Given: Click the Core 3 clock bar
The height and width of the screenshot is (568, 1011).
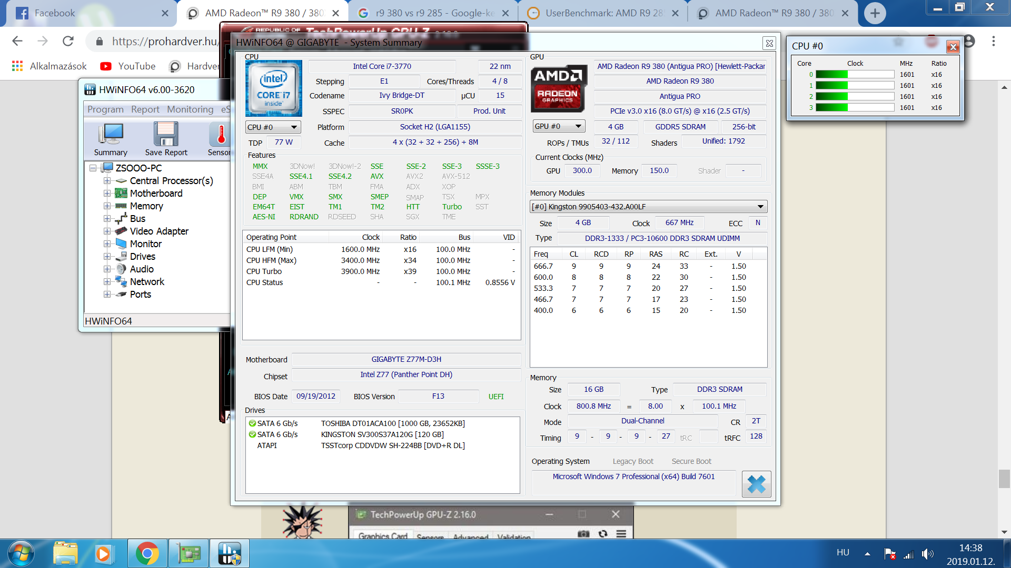Looking at the screenshot, I should pyautogui.click(x=855, y=107).
